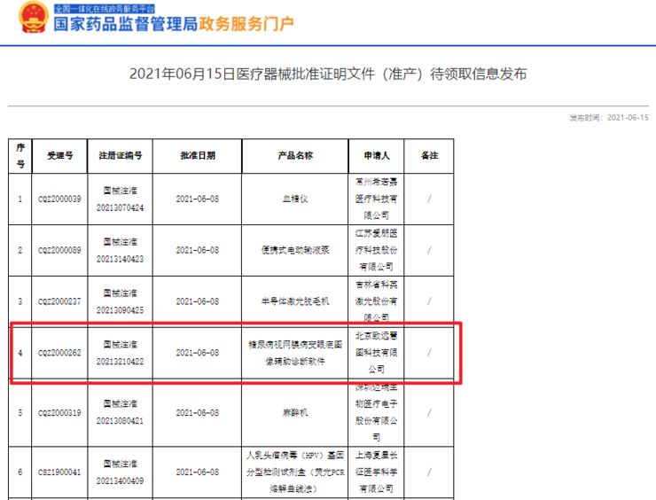656x500 pixels.
Task: Click serial number 5 in the CQZ2000319 row
Action: [20, 413]
